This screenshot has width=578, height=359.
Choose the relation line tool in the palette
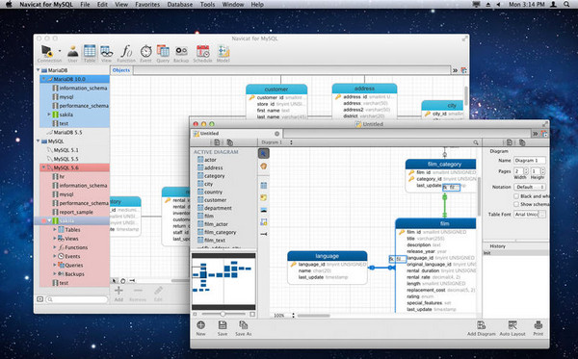264,234
